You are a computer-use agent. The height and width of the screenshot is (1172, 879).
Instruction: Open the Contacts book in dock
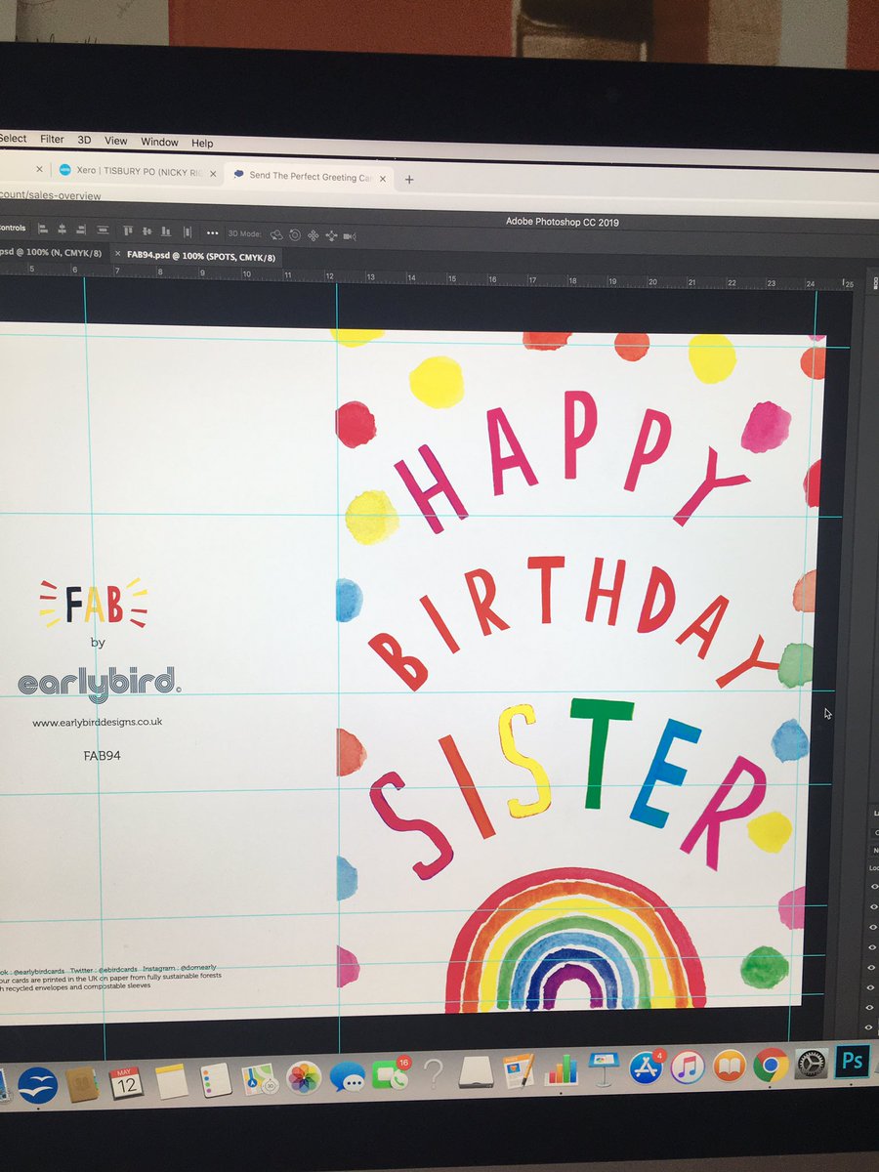[x=82, y=1084]
